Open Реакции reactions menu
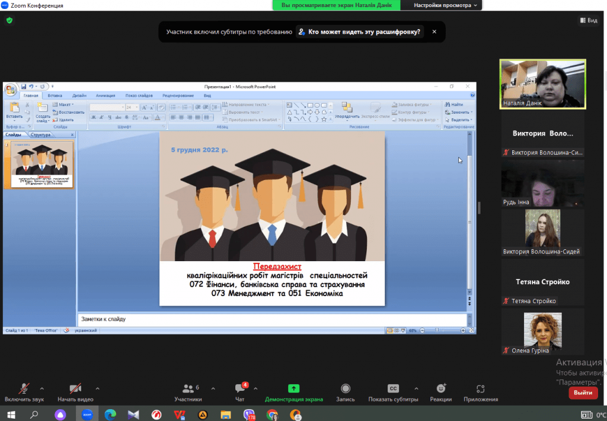This screenshot has width=607, height=421. tap(440, 392)
